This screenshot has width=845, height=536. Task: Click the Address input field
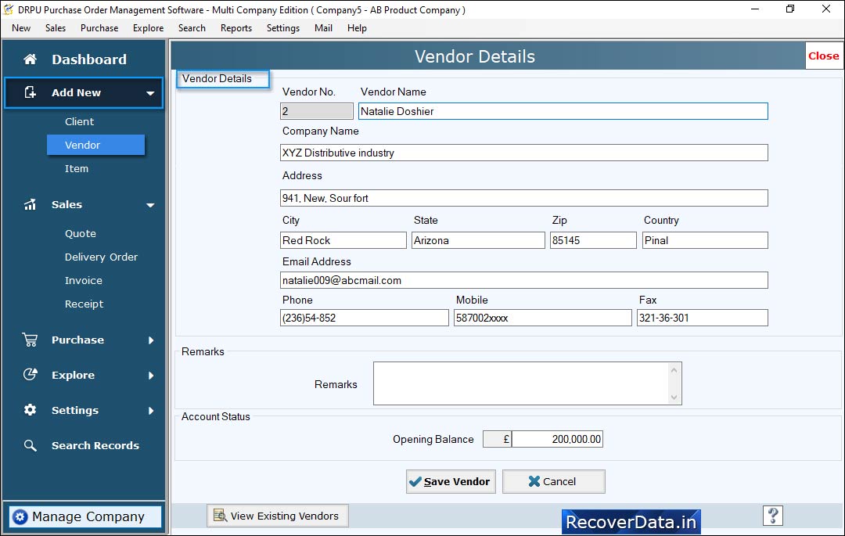[x=523, y=198]
